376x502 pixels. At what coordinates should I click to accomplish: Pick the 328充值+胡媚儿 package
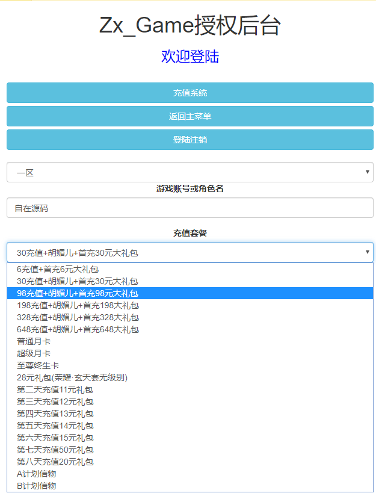coord(78,318)
